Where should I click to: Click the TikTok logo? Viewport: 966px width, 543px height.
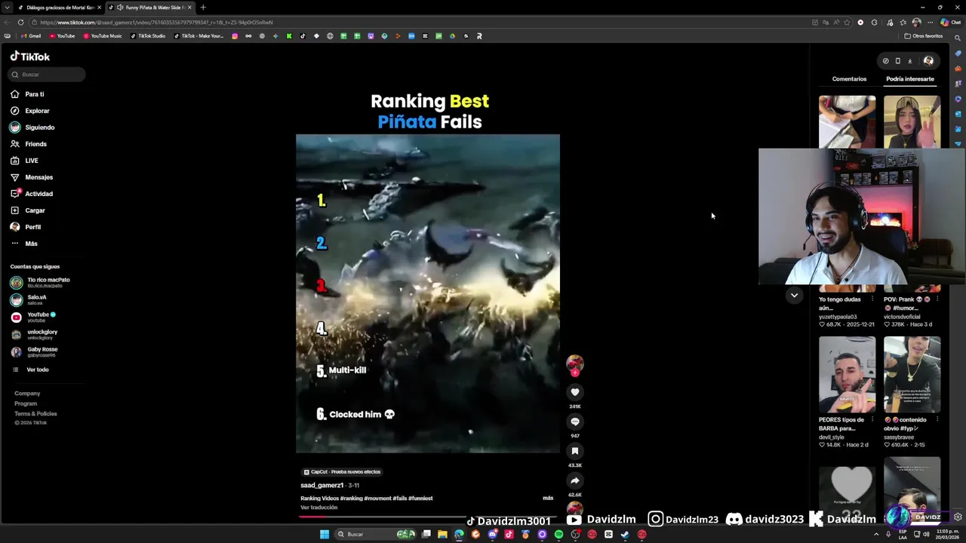[30, 57]
